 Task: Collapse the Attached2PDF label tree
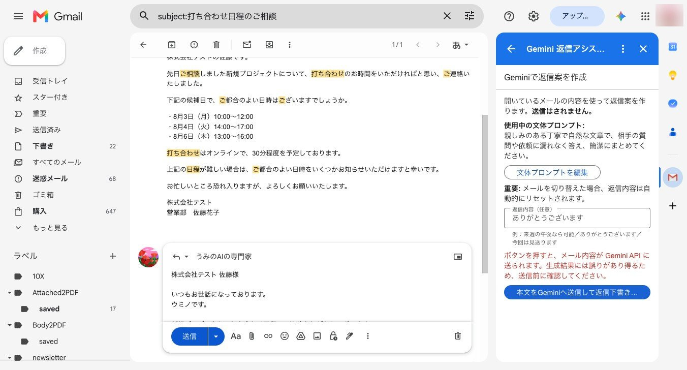pyautogui.click(x=10, y=293)
